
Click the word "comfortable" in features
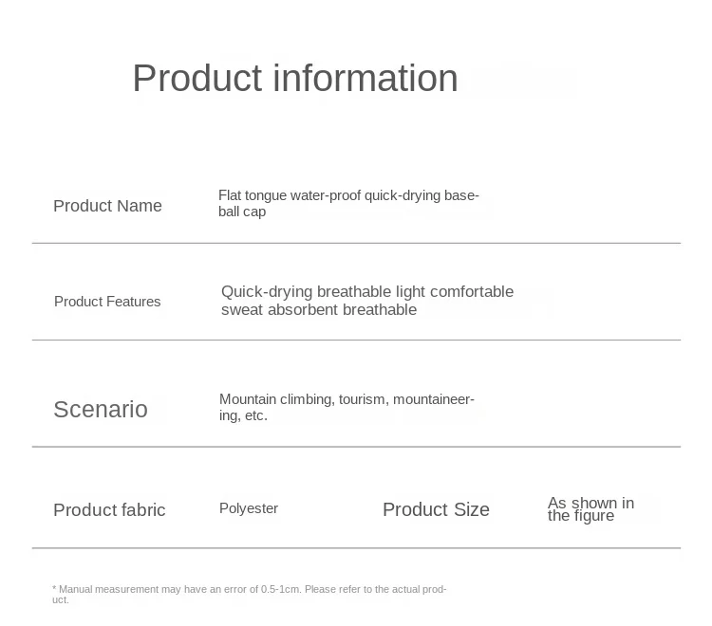pos(468,291)
